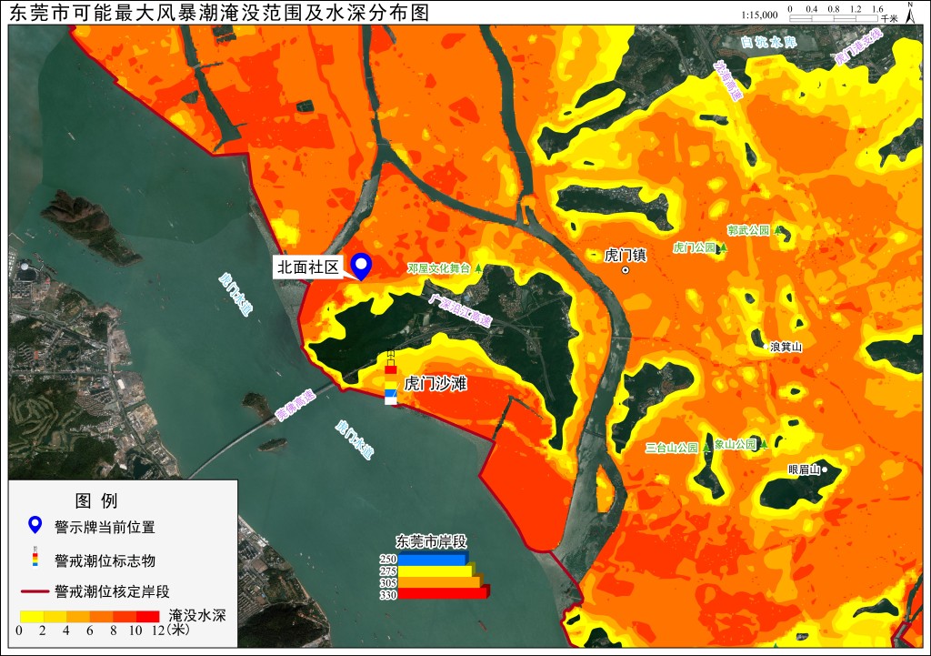
Task: Select the yellow 0–2 metre depth swatch
Action: [x=32, y=616]
